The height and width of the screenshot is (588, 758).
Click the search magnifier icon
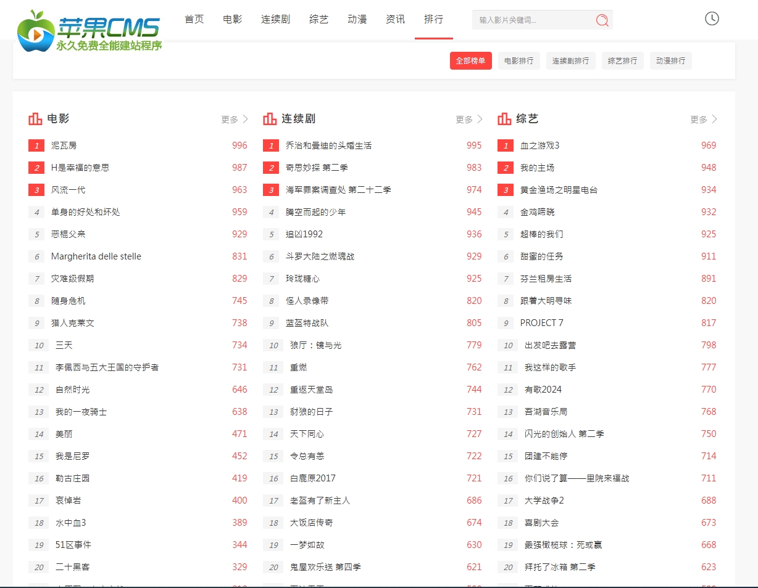point(602,20)
